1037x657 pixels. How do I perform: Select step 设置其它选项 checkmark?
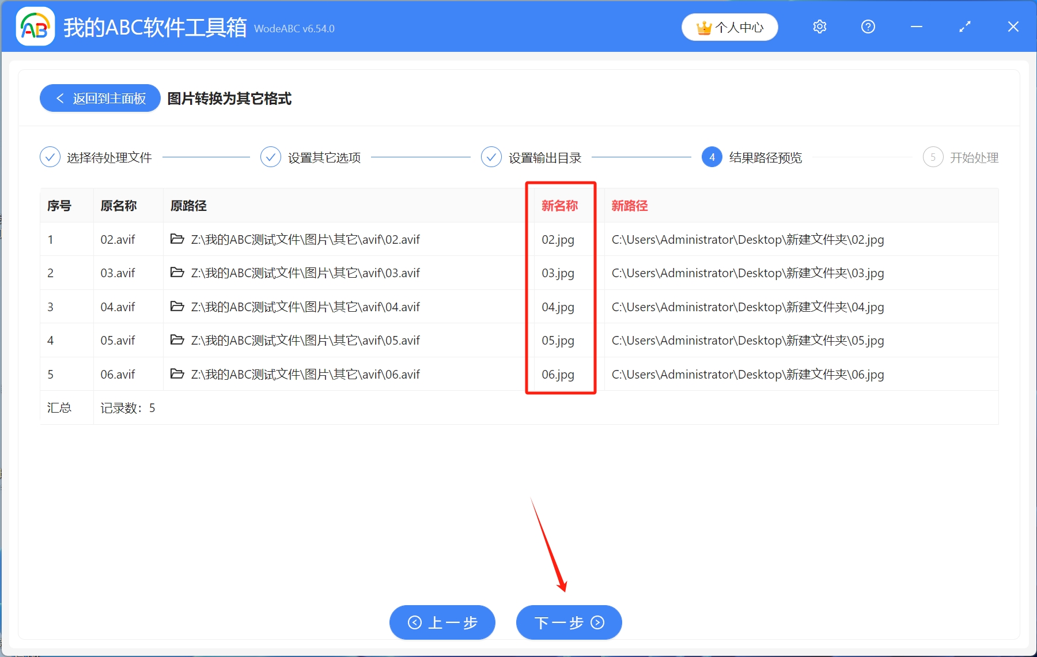[270, 157]
